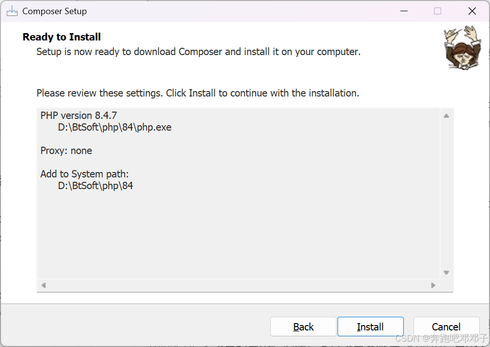Click the settings box scroll up arrow

(446, 116)
